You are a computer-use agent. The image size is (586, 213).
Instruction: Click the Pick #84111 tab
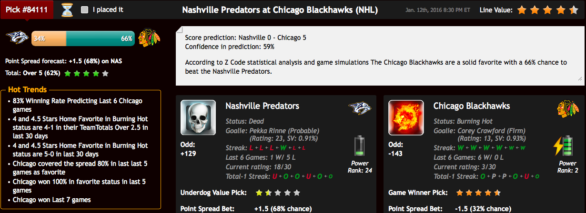click(27, 10)
